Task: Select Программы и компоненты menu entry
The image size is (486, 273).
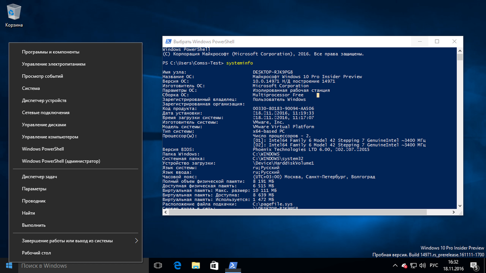Action: [x=76, y=52]
